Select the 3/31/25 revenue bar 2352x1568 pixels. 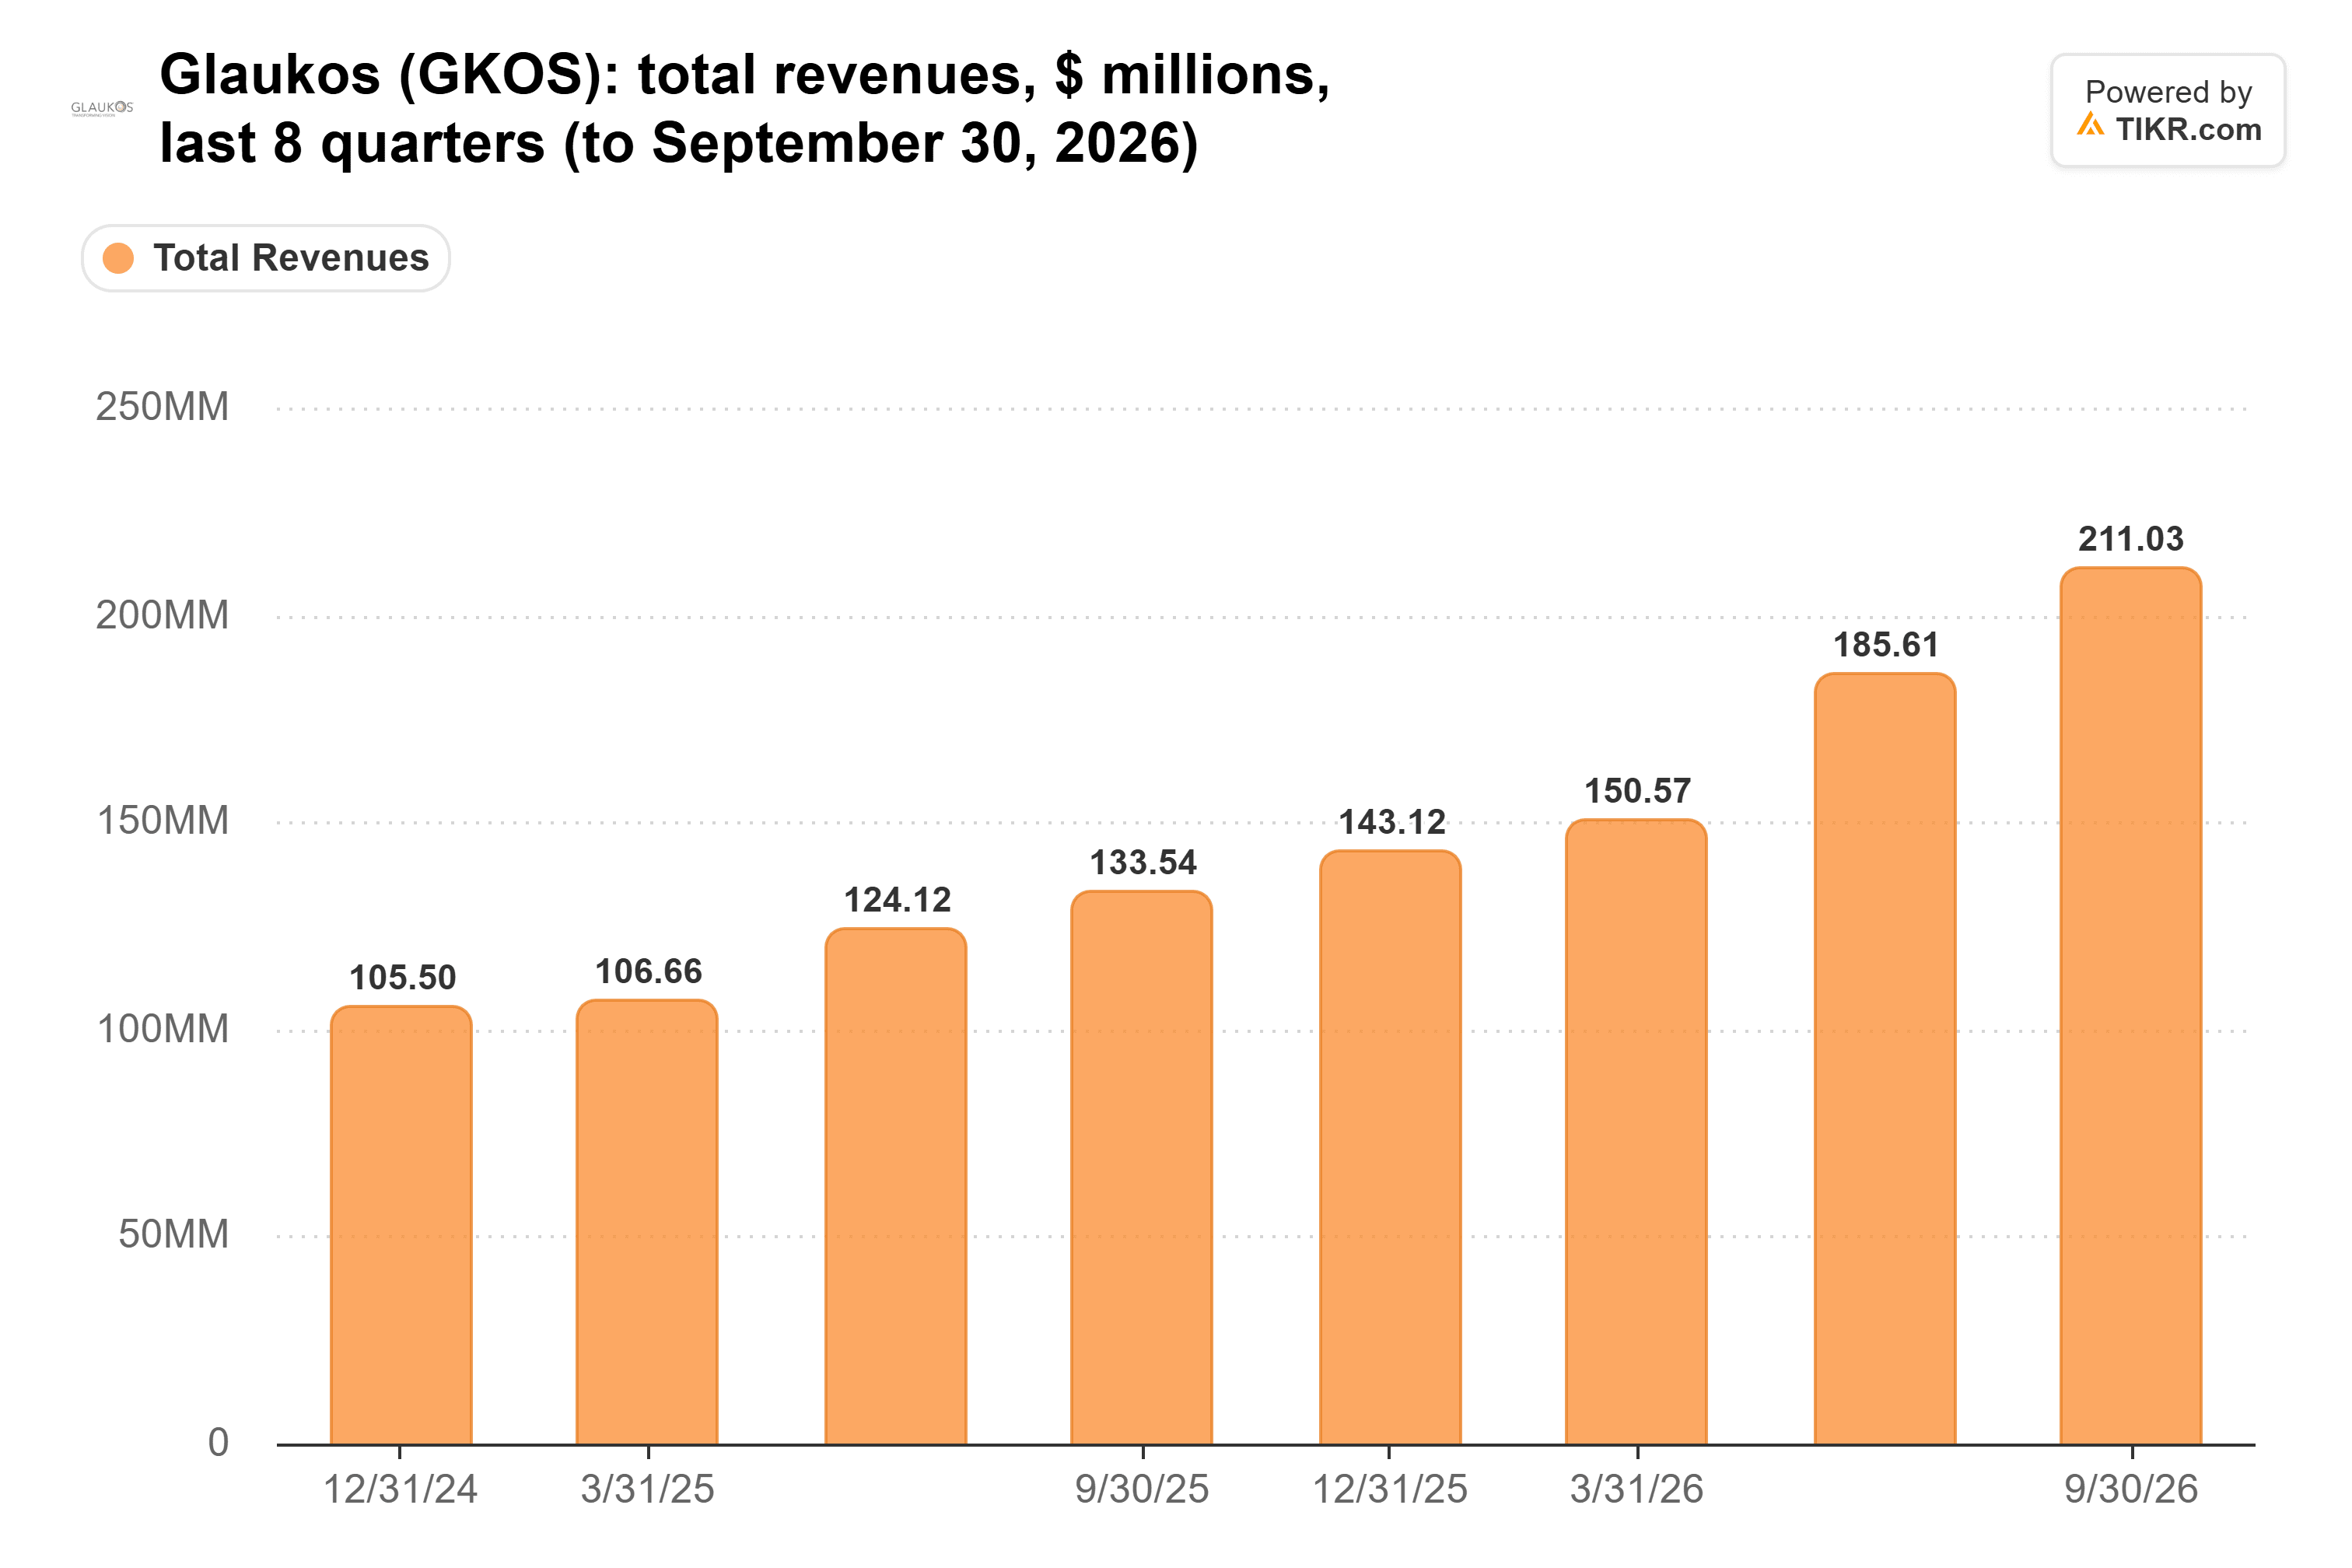pyautogui.click(x=647, y=1222)
